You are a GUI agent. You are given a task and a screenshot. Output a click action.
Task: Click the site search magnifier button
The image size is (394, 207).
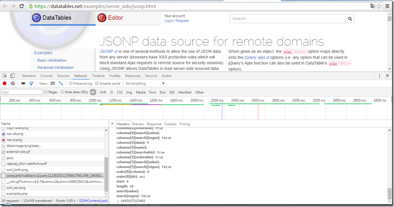point(350,18)
